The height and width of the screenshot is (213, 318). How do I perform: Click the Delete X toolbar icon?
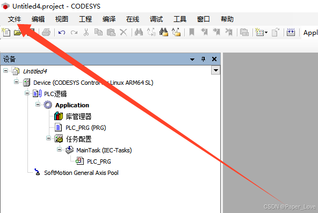point(124,32)
